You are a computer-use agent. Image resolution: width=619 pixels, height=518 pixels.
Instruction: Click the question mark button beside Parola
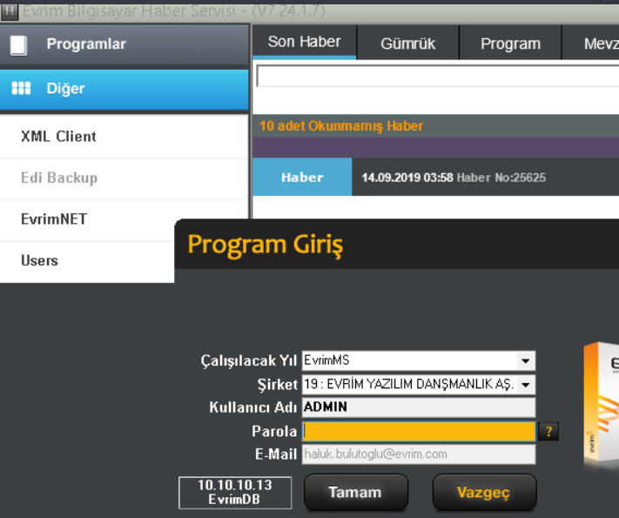click(x=548, y=431)
